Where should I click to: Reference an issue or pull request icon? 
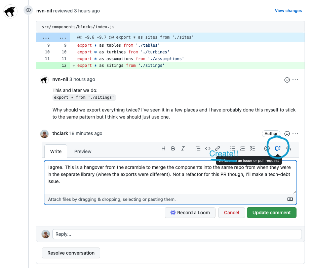pos(278,148)
